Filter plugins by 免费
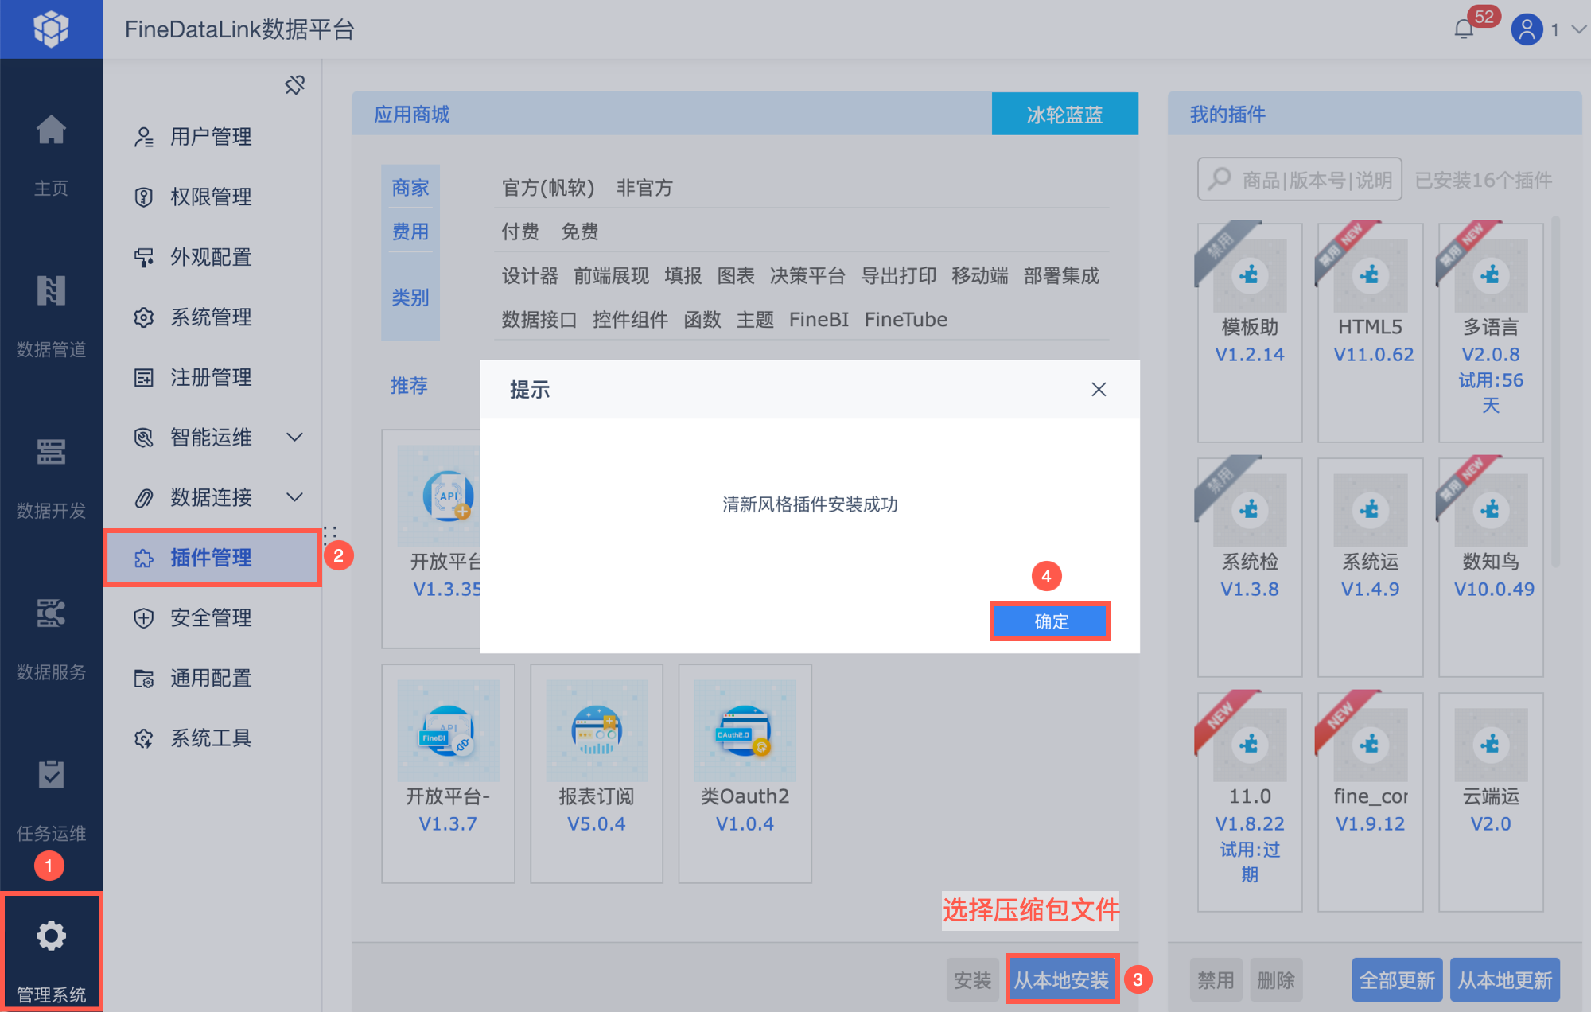 tap(579, 232)
